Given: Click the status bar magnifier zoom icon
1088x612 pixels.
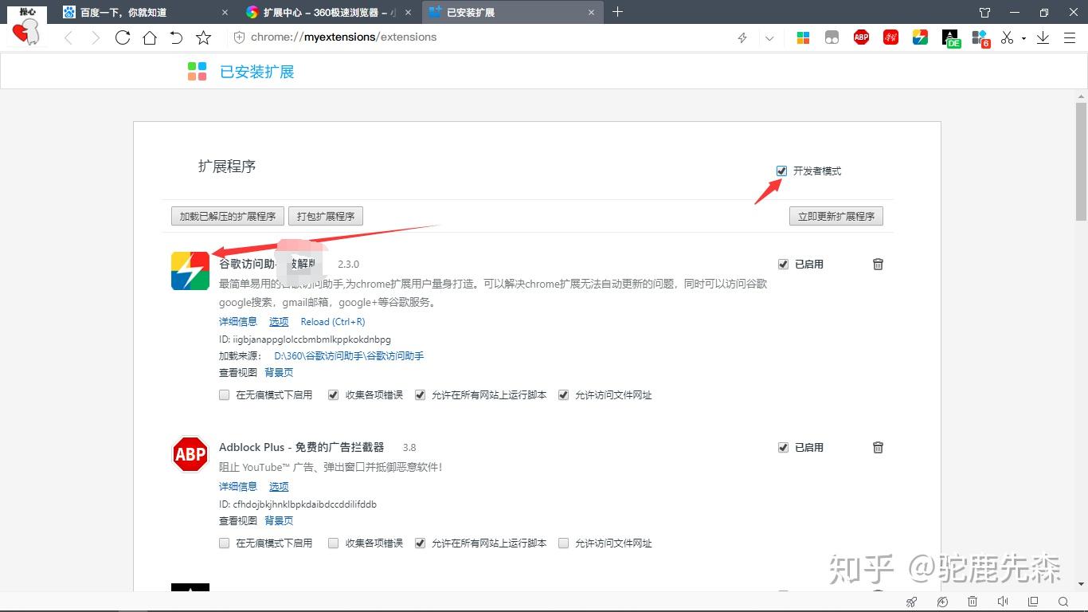Looking at the screenshot, I should pos(1063,602).
